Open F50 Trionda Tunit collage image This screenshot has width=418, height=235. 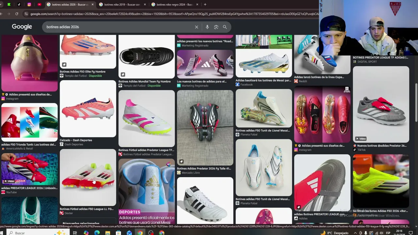(x=29, y=122)
